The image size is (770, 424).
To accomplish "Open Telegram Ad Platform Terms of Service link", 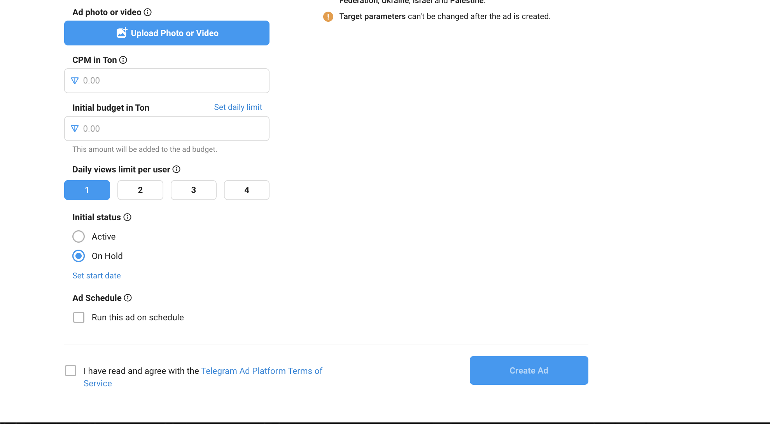I will click(x=203, y=377).
